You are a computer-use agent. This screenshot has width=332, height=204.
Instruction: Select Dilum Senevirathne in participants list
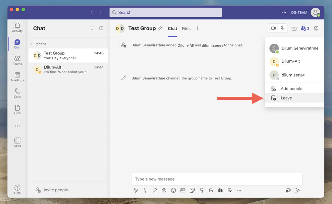coord(294,48)
